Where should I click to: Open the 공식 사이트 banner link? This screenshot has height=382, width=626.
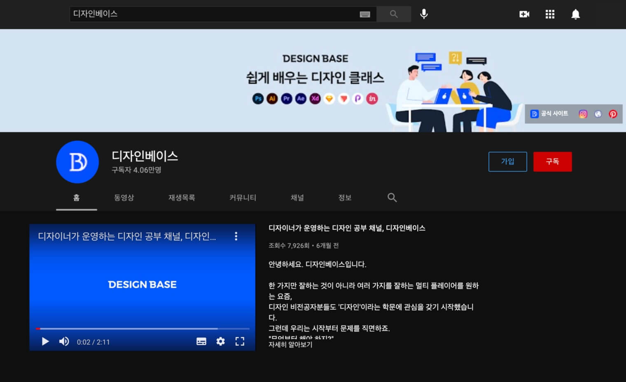(x=549, y=114)
